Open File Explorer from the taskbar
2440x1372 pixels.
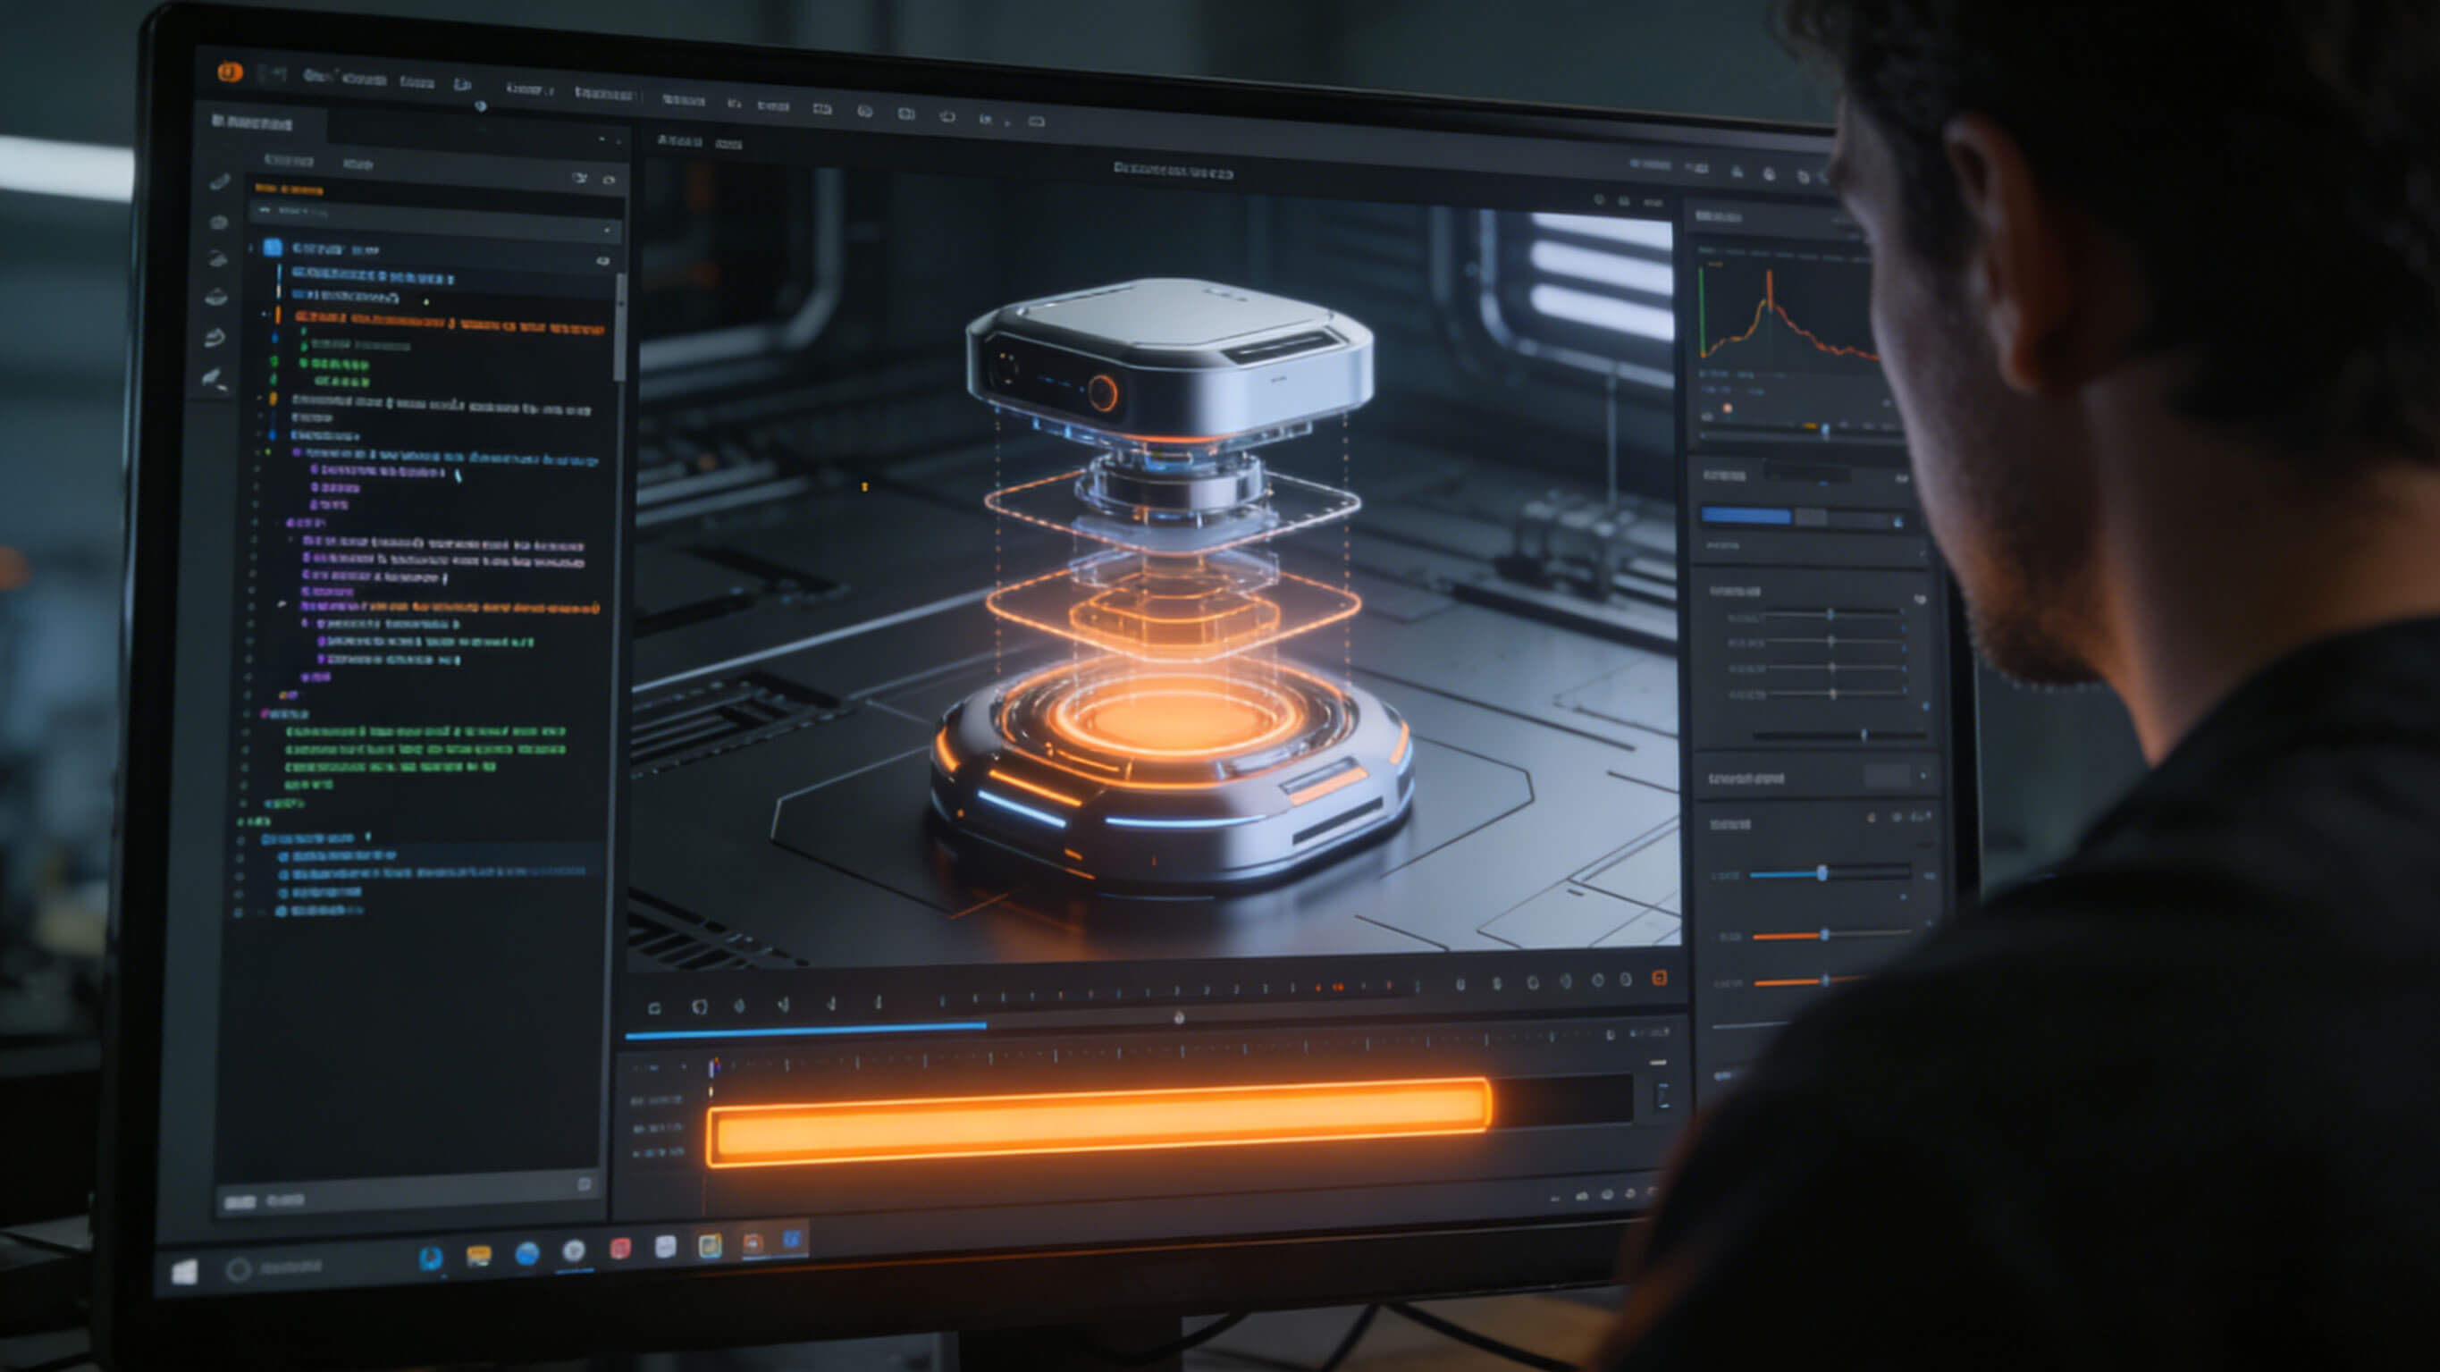pos(478,1257)
